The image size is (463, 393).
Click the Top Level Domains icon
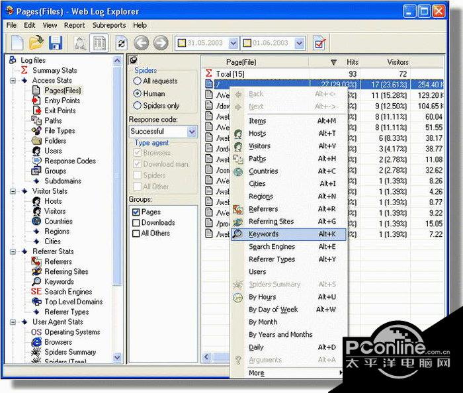(36, 302)
